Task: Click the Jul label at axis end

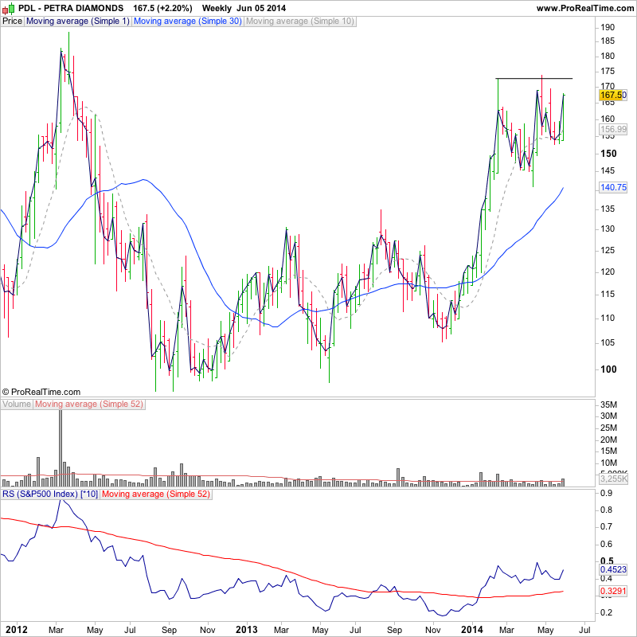Action: [584, 630]
